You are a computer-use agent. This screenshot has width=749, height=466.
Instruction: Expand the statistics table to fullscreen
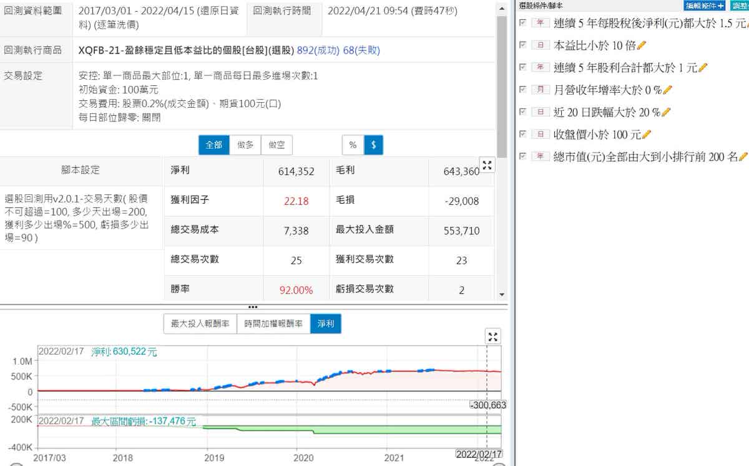(x=487, y=165)
